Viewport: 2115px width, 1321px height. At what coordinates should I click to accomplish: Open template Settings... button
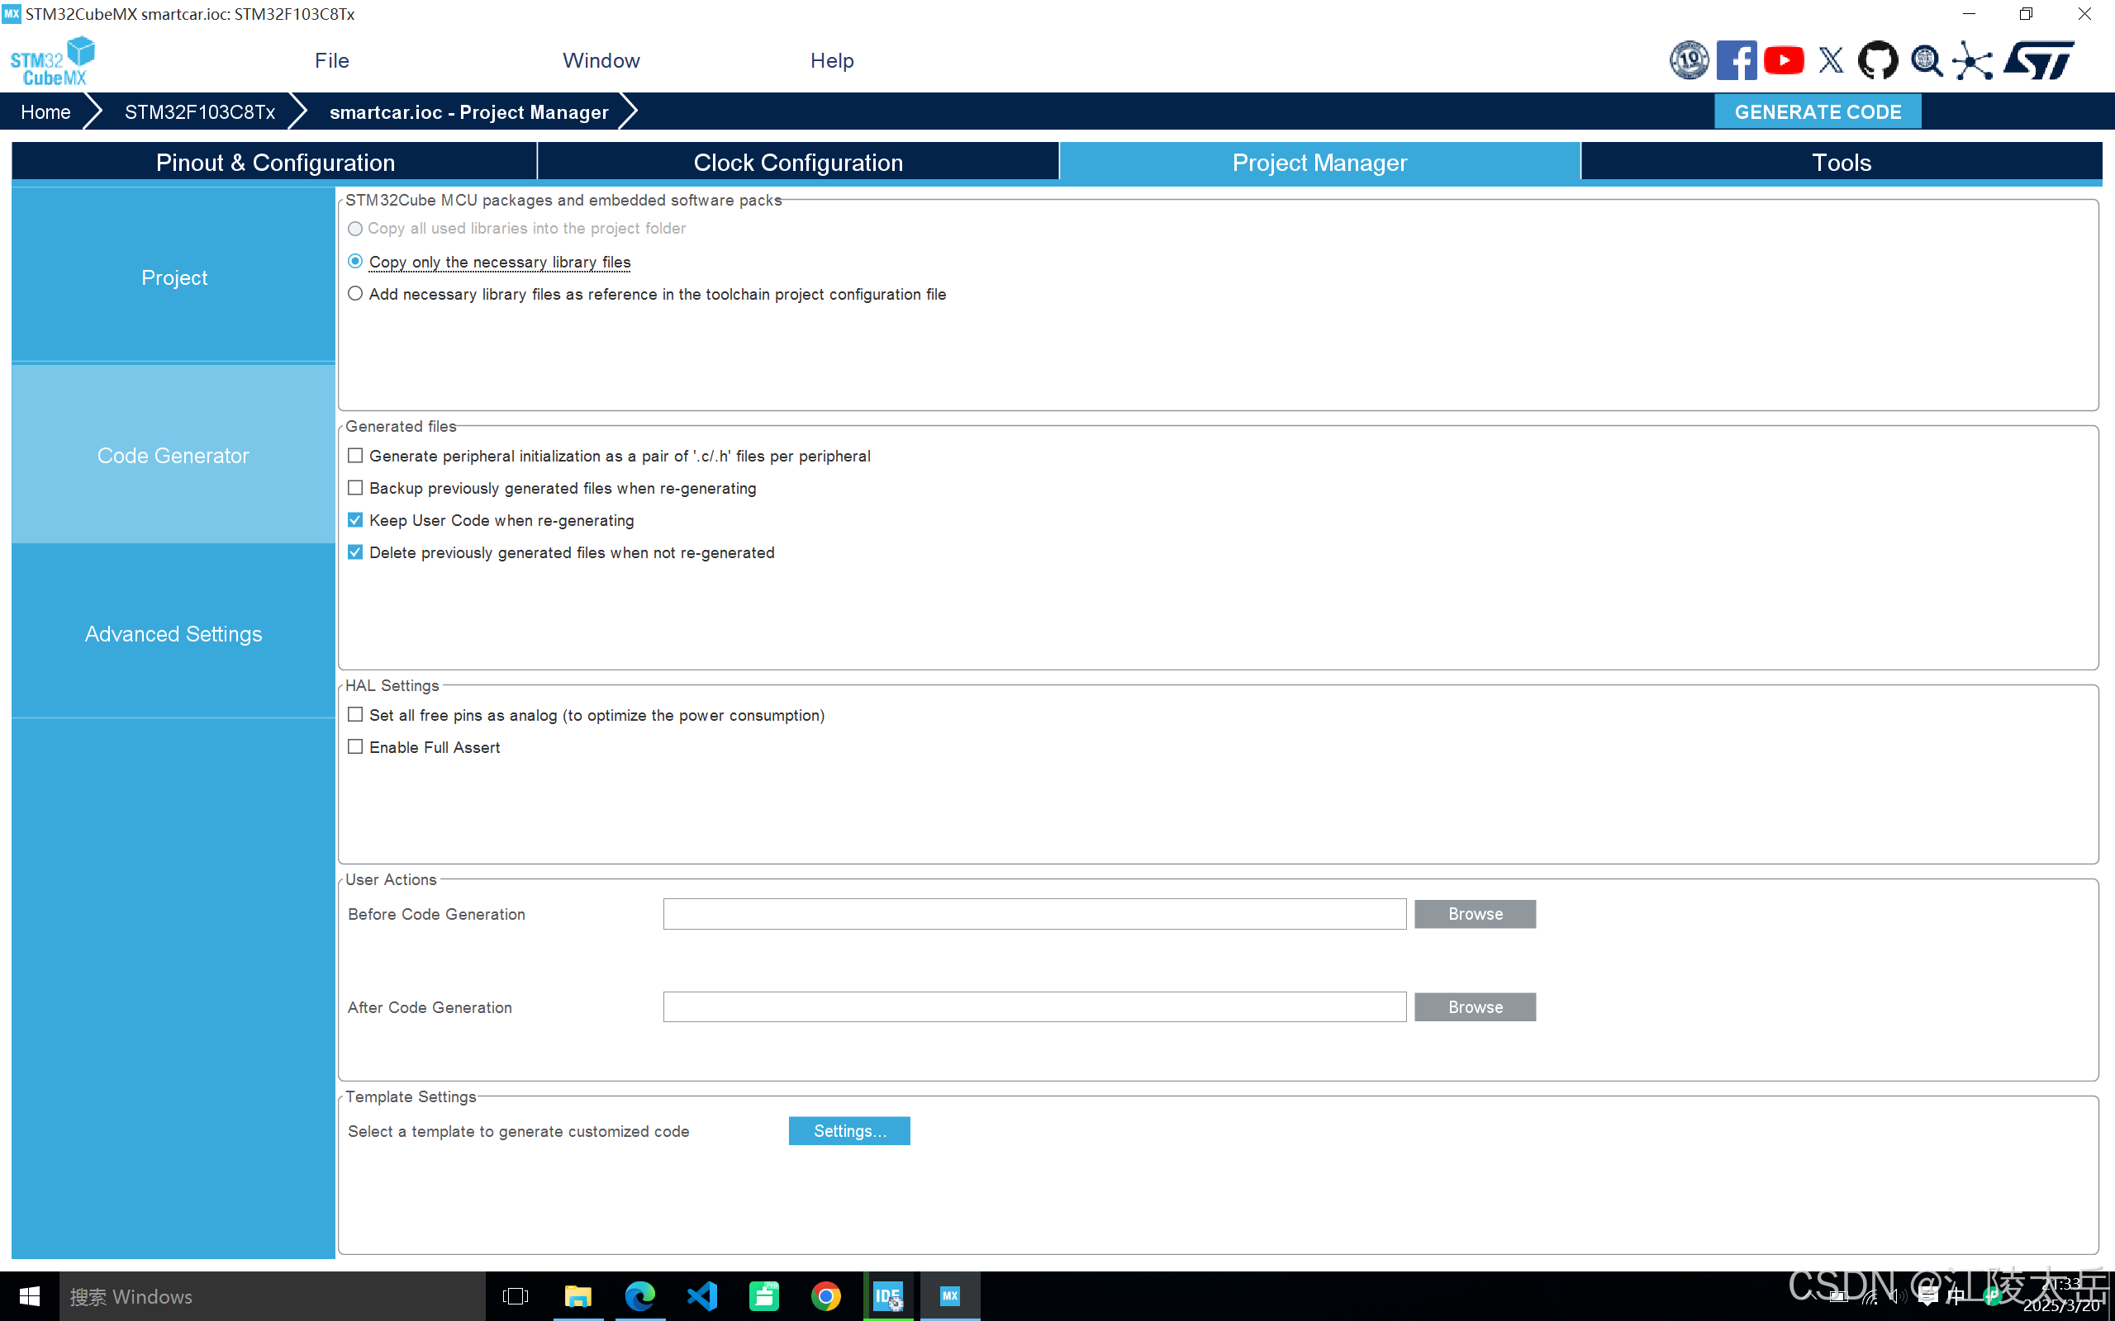coord(848,1130)
